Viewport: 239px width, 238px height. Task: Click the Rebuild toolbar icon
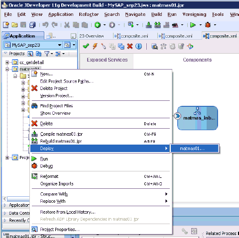[x=157, y=25]
